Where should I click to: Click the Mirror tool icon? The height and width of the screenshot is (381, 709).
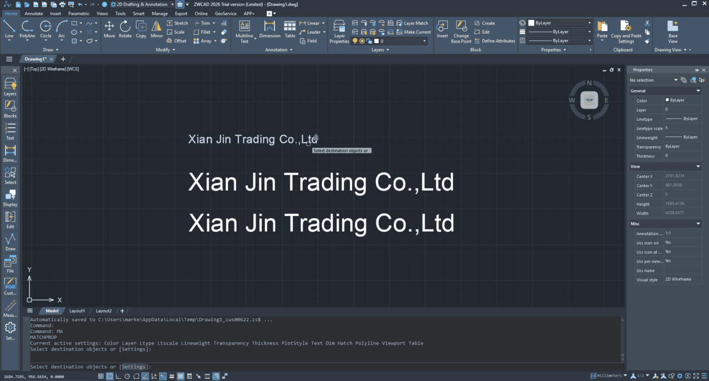pyautogui.click(x=157, y=29)
